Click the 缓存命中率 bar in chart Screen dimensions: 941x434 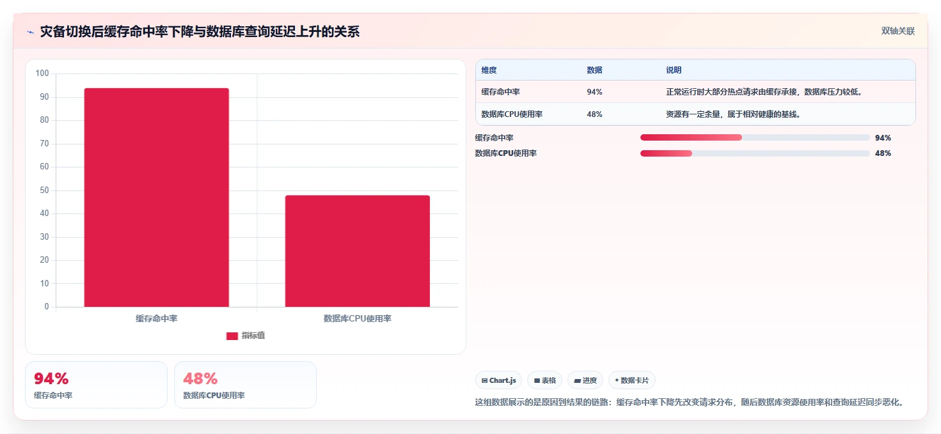157,198
